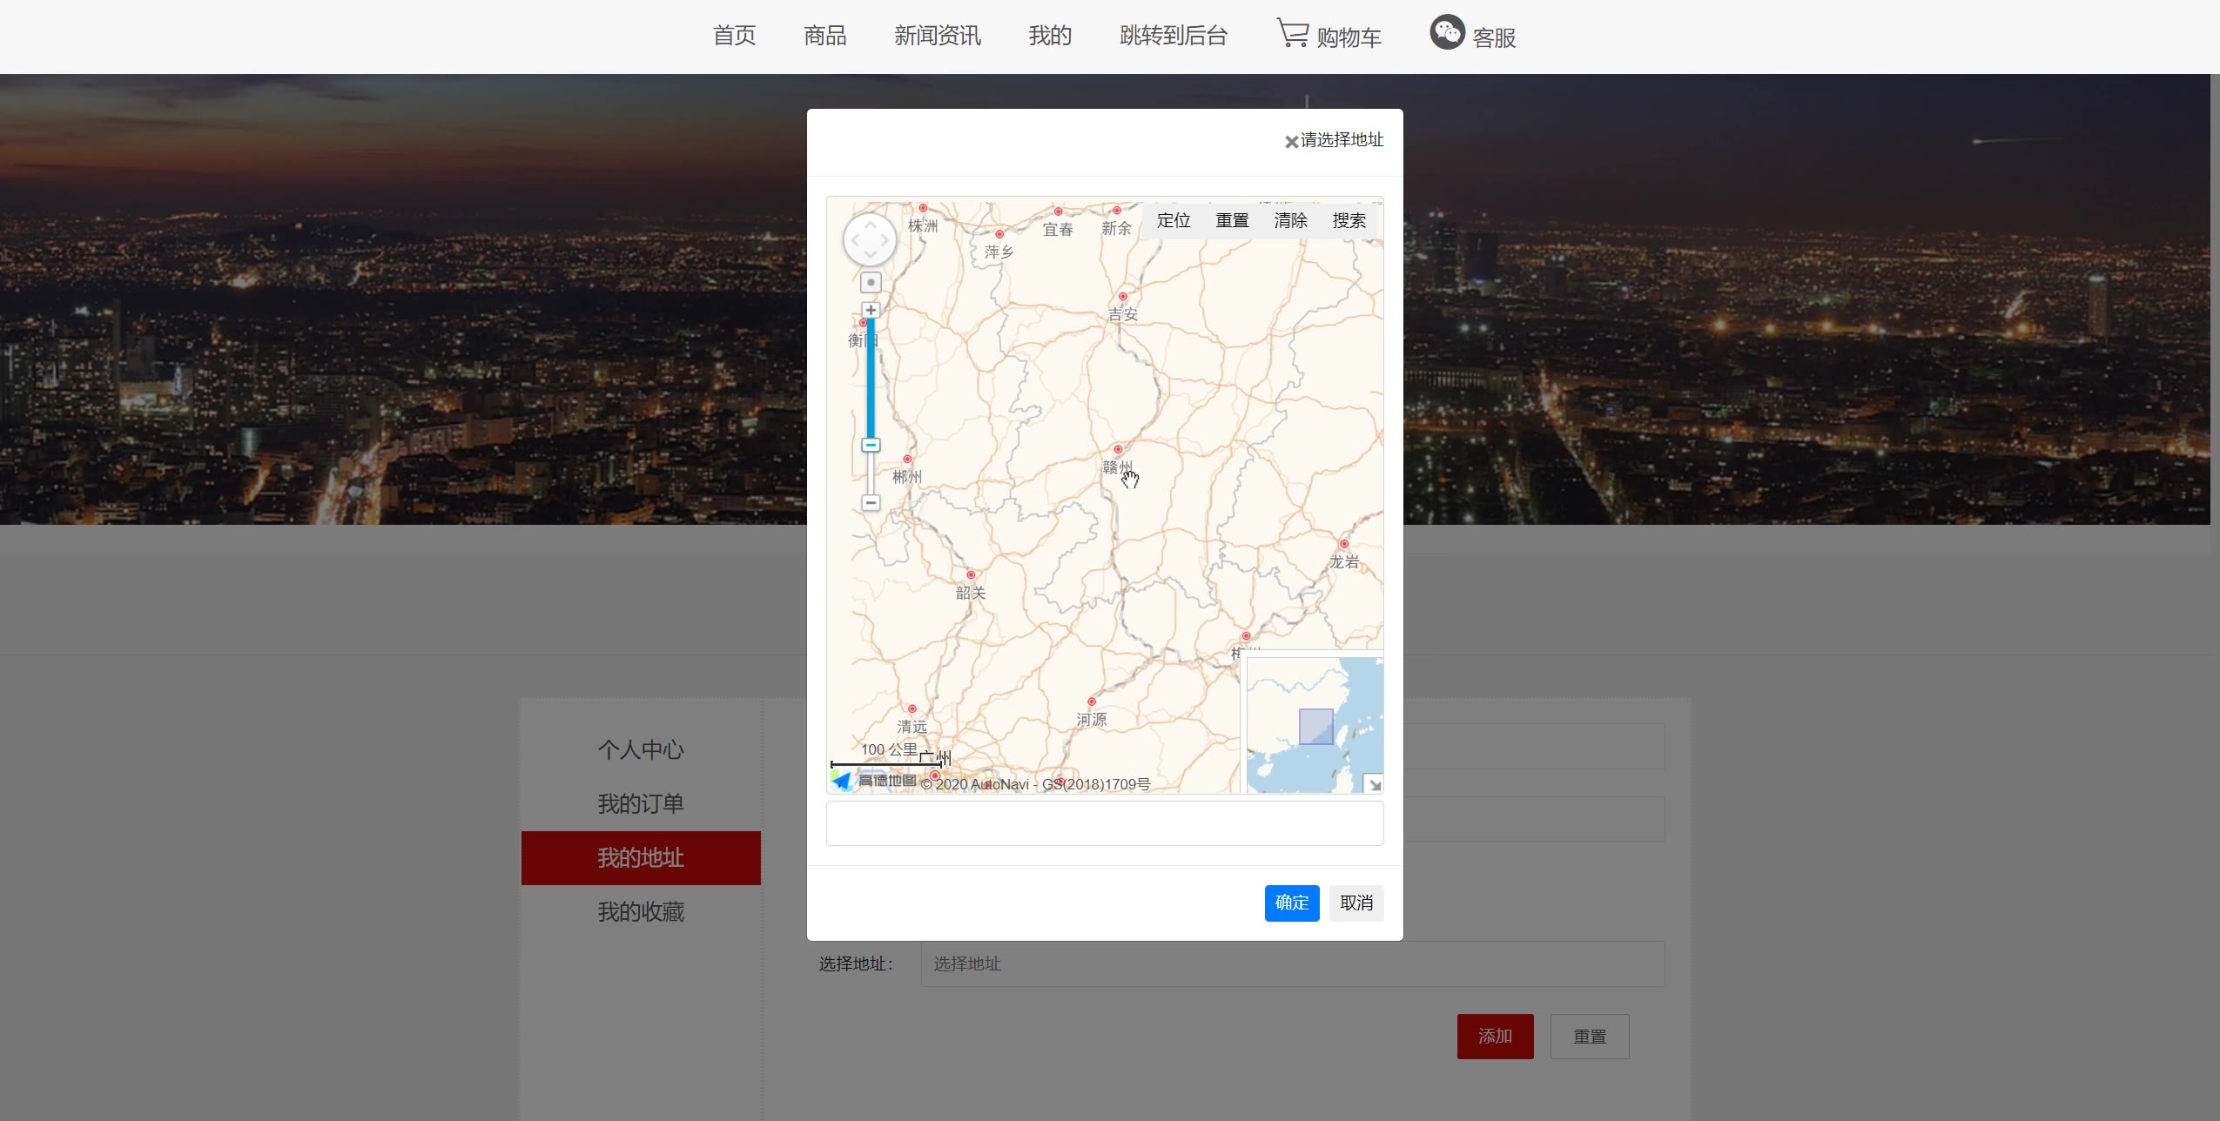This screenshot has height=1121, width=2220.
Task: Click 搜索 in map toolbar
Action: tap(1349, 220)
